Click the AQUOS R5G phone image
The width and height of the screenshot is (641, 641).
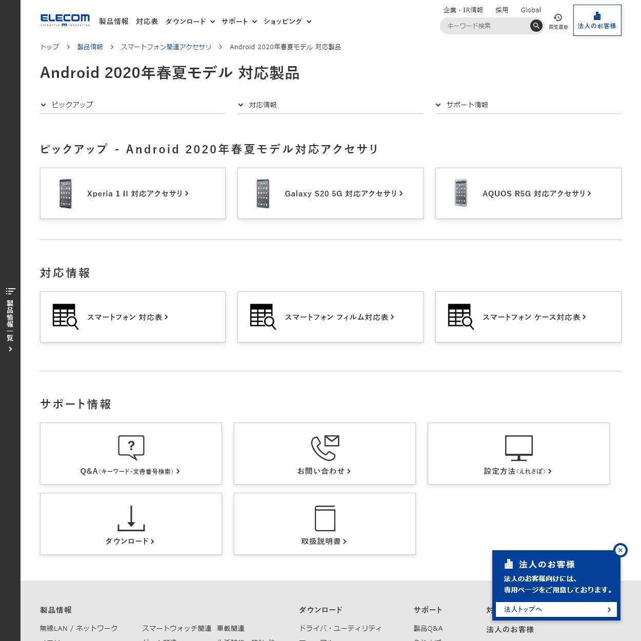pyautogui.click(x=461, y=193)
